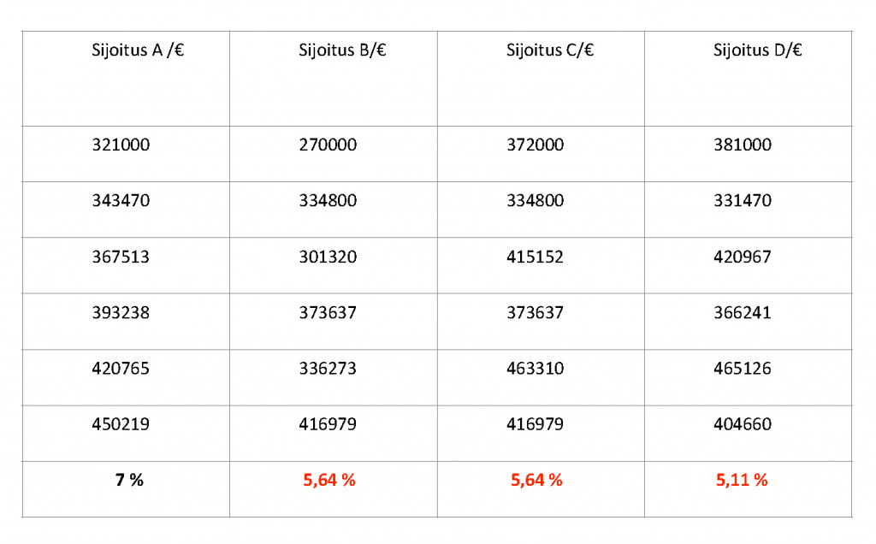Select the Sijoitus B/€ header cell

click(x=342, y=50)
